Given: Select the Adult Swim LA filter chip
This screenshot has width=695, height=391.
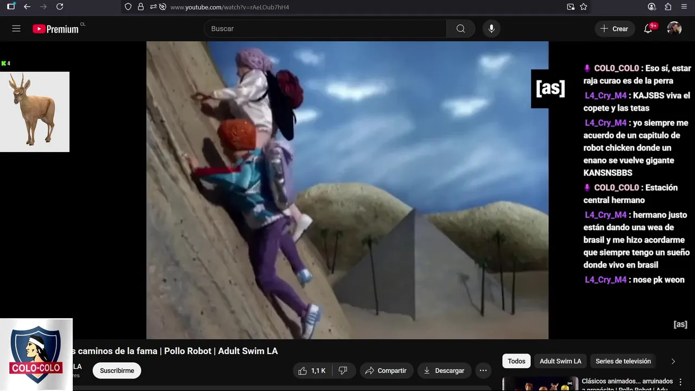Looking at the screenshot, I should point(560,361).
